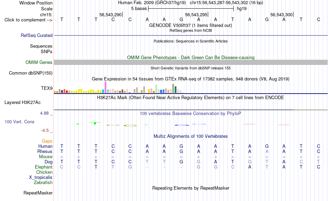Open 'Publications: Sequences in Scientific Articles' title
The image size is (328, 201).
coord(191,41)
